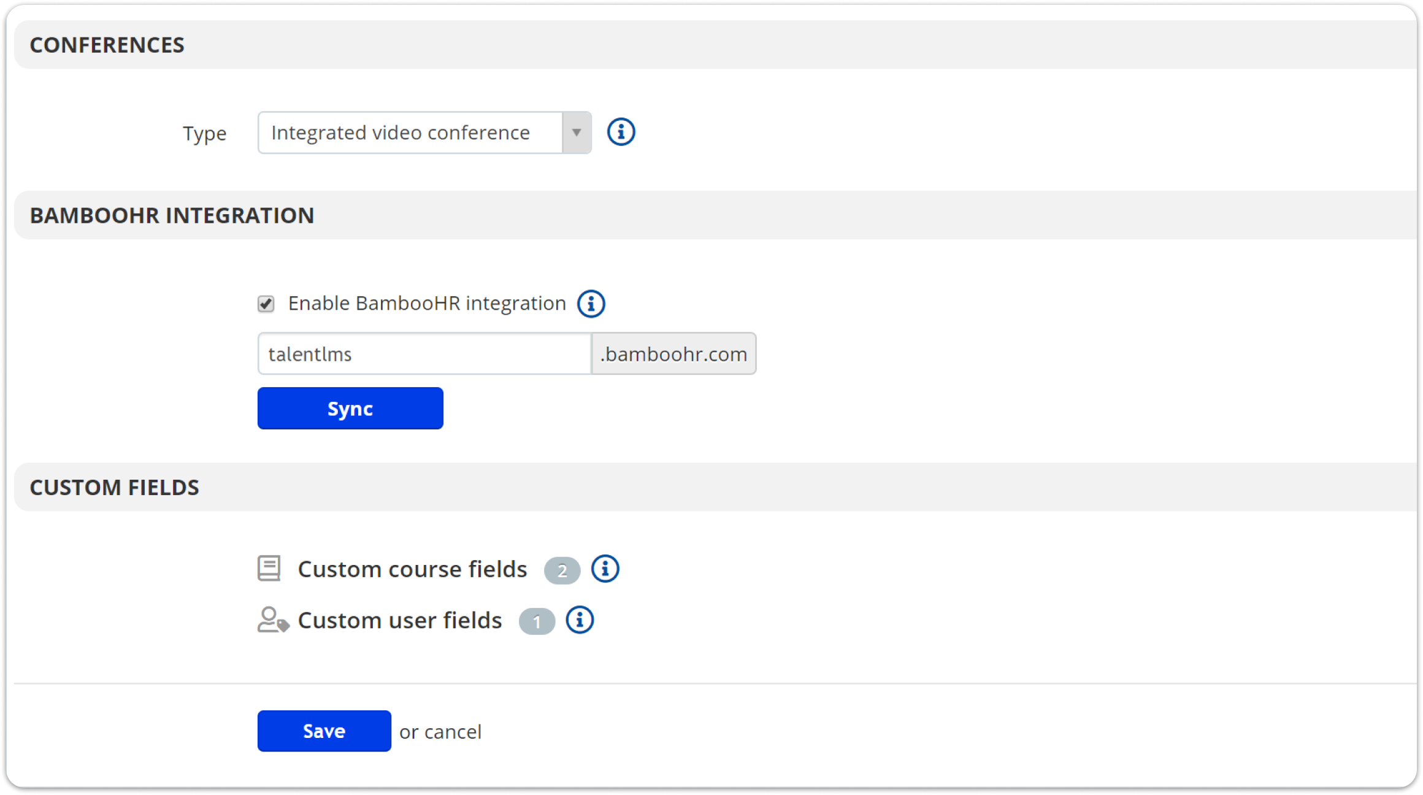Open Custom course fields link
Viewport: 1423px width, 795px height.
[x=412, y=569]
